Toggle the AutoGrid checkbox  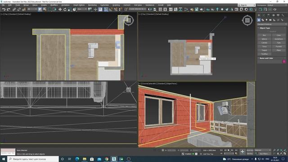point(273,31)
